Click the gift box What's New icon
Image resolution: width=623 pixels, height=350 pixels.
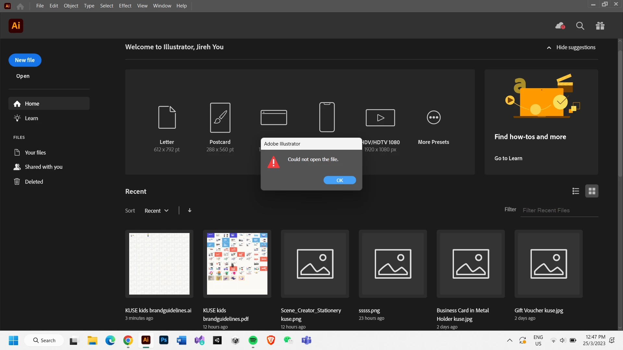click(600, 26)
